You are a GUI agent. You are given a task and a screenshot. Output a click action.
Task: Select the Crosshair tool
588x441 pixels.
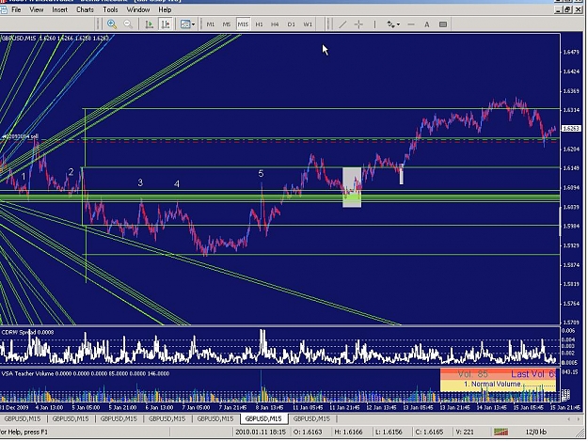pyautogui.click(x=358, y=24)
